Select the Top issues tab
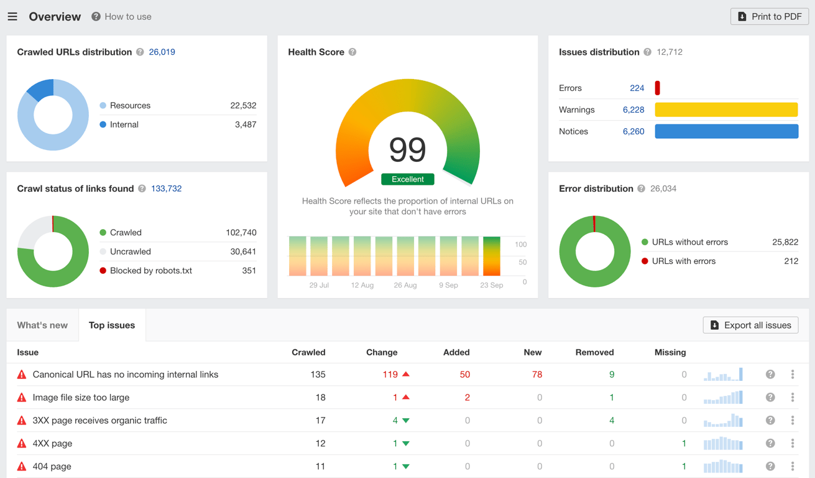Viewport: 815px width, 478px height. pos(112,325)
